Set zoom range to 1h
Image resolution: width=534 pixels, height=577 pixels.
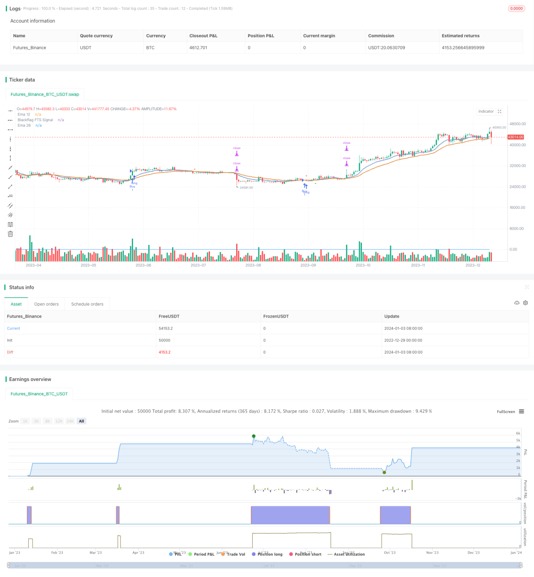click(25, 421)
